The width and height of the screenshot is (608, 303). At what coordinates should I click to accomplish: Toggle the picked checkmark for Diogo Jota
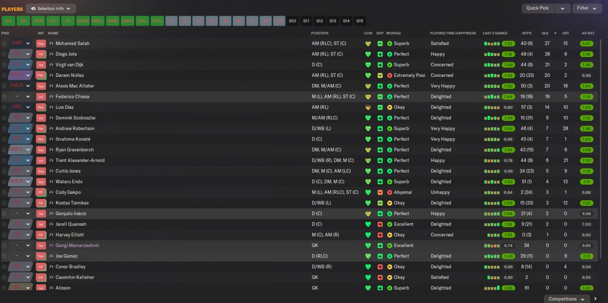point(4,54)
